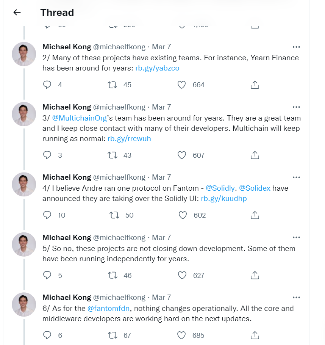Open the @Solidex mention
325x345 pixels.
(x=255, y=188)
